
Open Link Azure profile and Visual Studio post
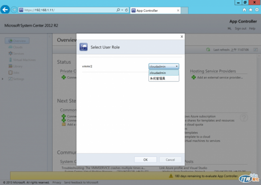click(183, 168)
